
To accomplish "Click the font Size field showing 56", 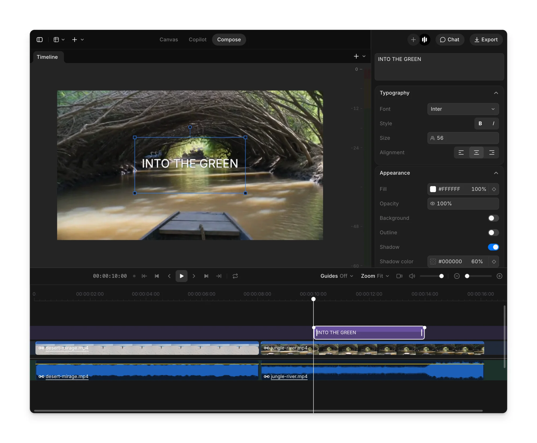I will pyautogui.click(x=463, y=138).
